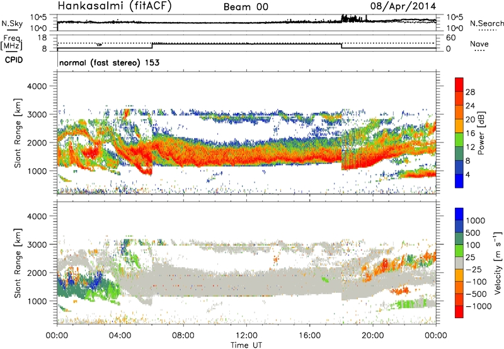Select the 16:00 time tick label
This screenshot has width=504, height=349.
click(309, 336)
